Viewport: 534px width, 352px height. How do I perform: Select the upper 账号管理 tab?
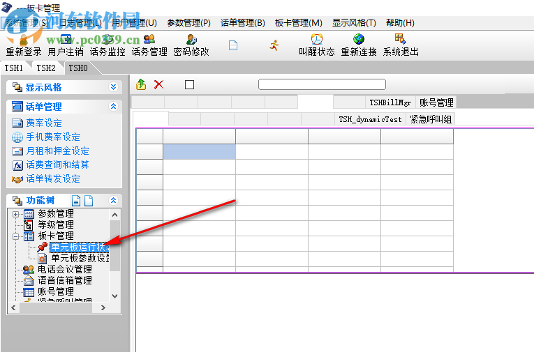click(x=436, y=102)
